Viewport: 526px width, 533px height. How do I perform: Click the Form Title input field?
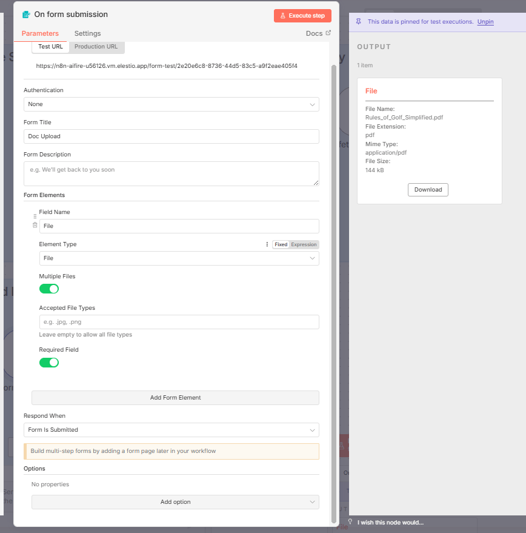tap(171, 136)
